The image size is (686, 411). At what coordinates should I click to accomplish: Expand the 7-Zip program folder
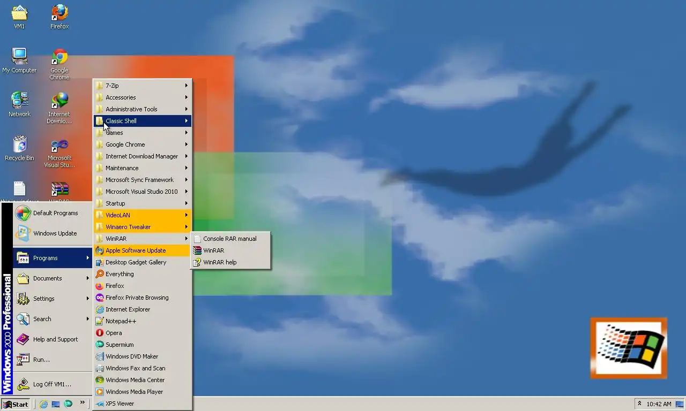[142, 86]
